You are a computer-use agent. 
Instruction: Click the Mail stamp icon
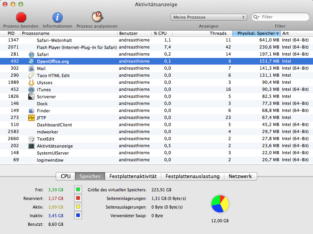tap(31, 68)
